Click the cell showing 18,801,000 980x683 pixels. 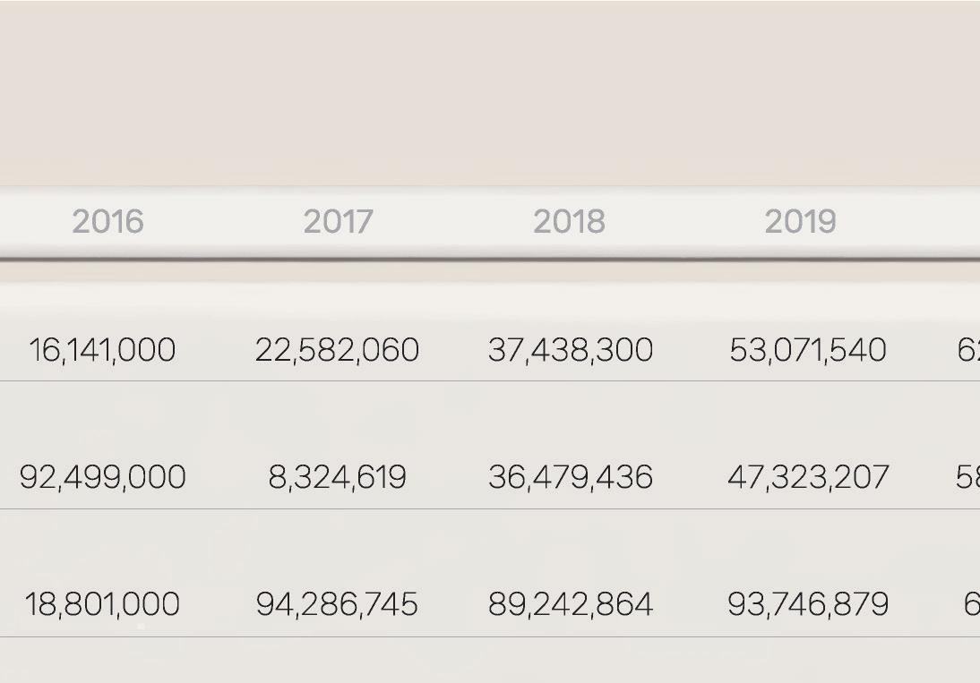pyautogui.click(x=102, y=604)
